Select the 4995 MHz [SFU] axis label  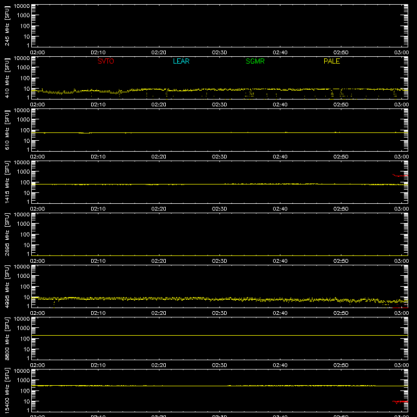pos(7,286)
